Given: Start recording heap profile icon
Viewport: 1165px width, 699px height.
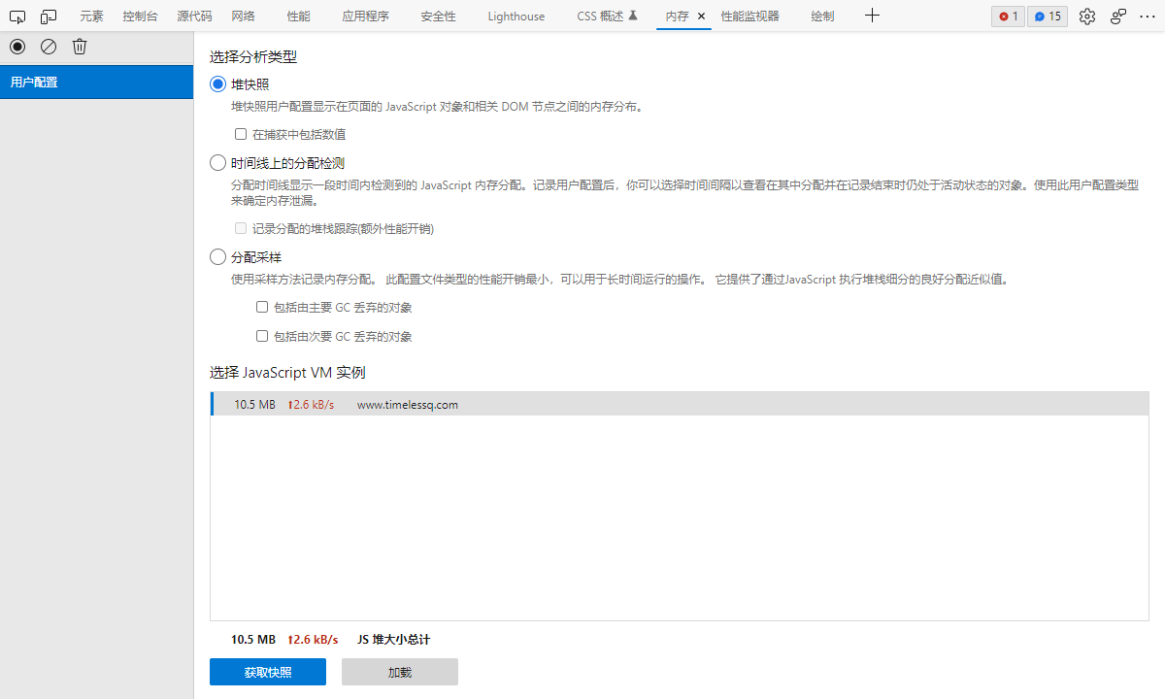Looking at the screenshot, I should [17, 47].
